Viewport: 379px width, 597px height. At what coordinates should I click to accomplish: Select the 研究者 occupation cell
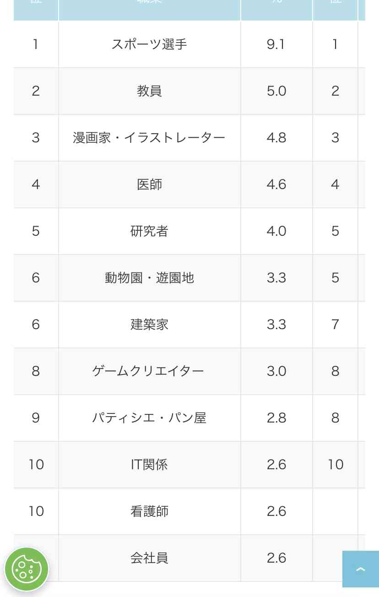pyautogui.click(x=149, y=231)
